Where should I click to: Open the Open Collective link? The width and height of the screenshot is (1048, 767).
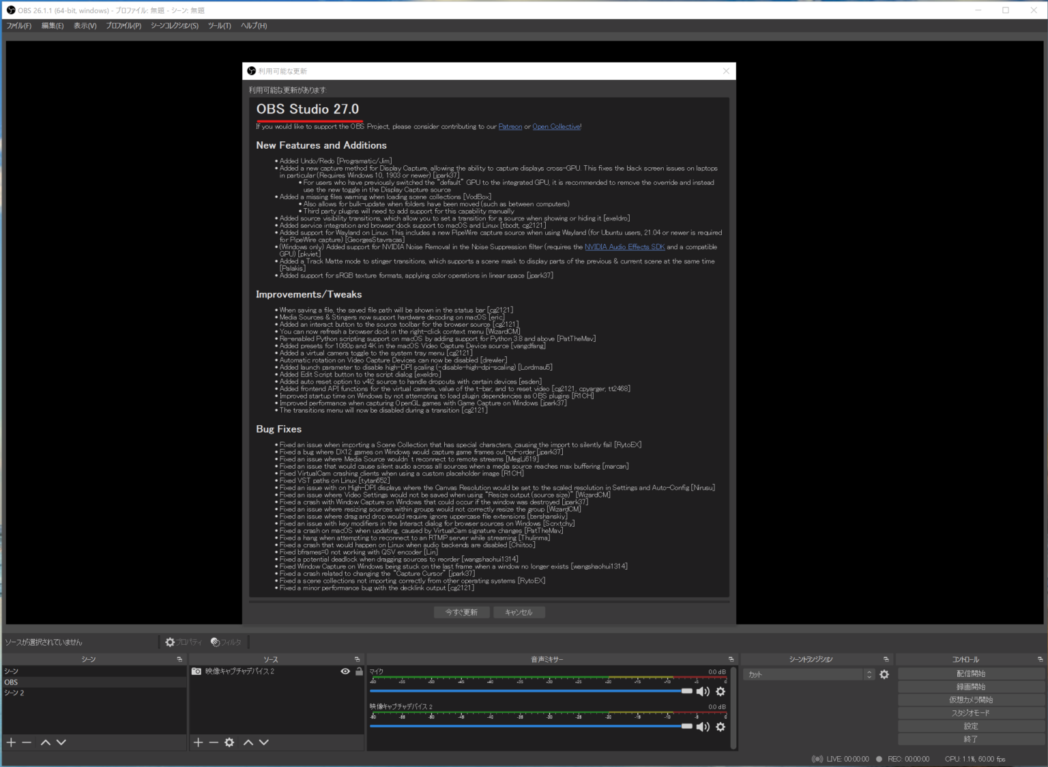pos(556,126)
